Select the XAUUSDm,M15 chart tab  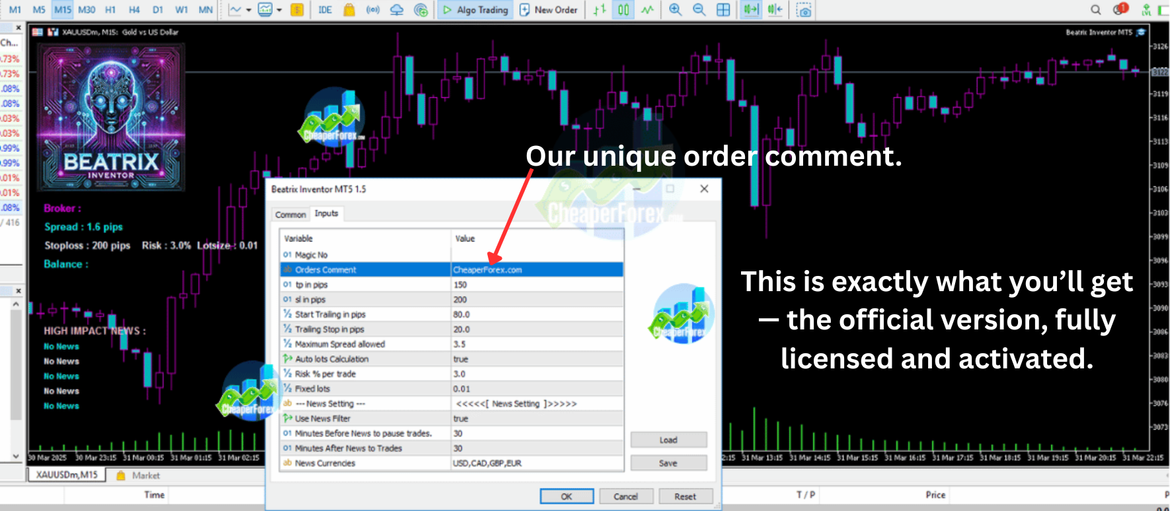pos(67,475)
